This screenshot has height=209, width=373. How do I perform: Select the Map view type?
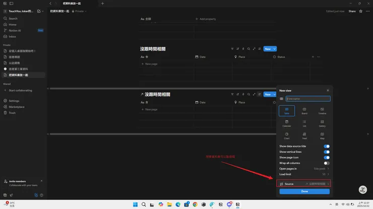(x=322, y=136)
